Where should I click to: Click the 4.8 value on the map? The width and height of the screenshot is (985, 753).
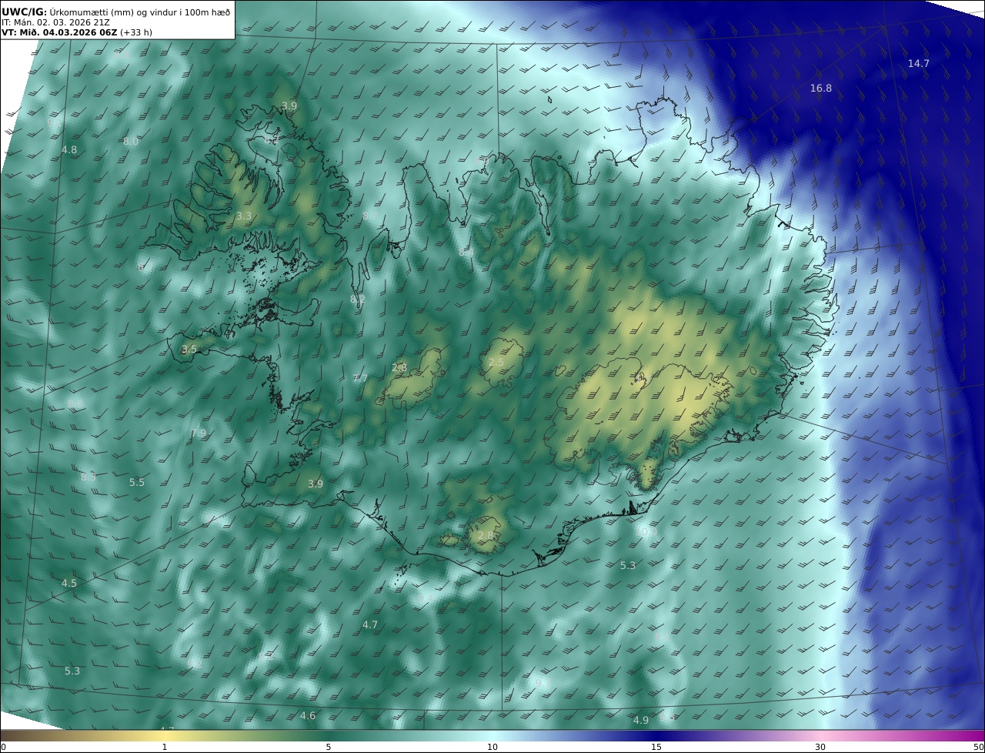pyautogui.click(x=69, y=149)
